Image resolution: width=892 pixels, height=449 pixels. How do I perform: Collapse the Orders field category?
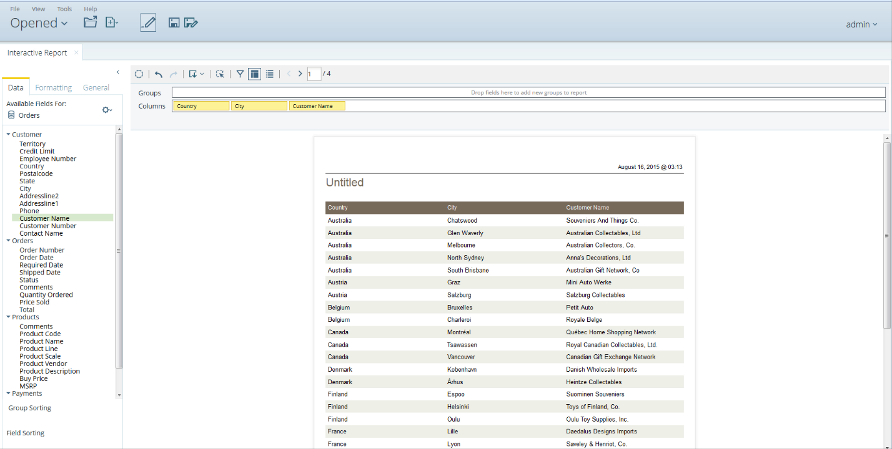click(9, 241)
